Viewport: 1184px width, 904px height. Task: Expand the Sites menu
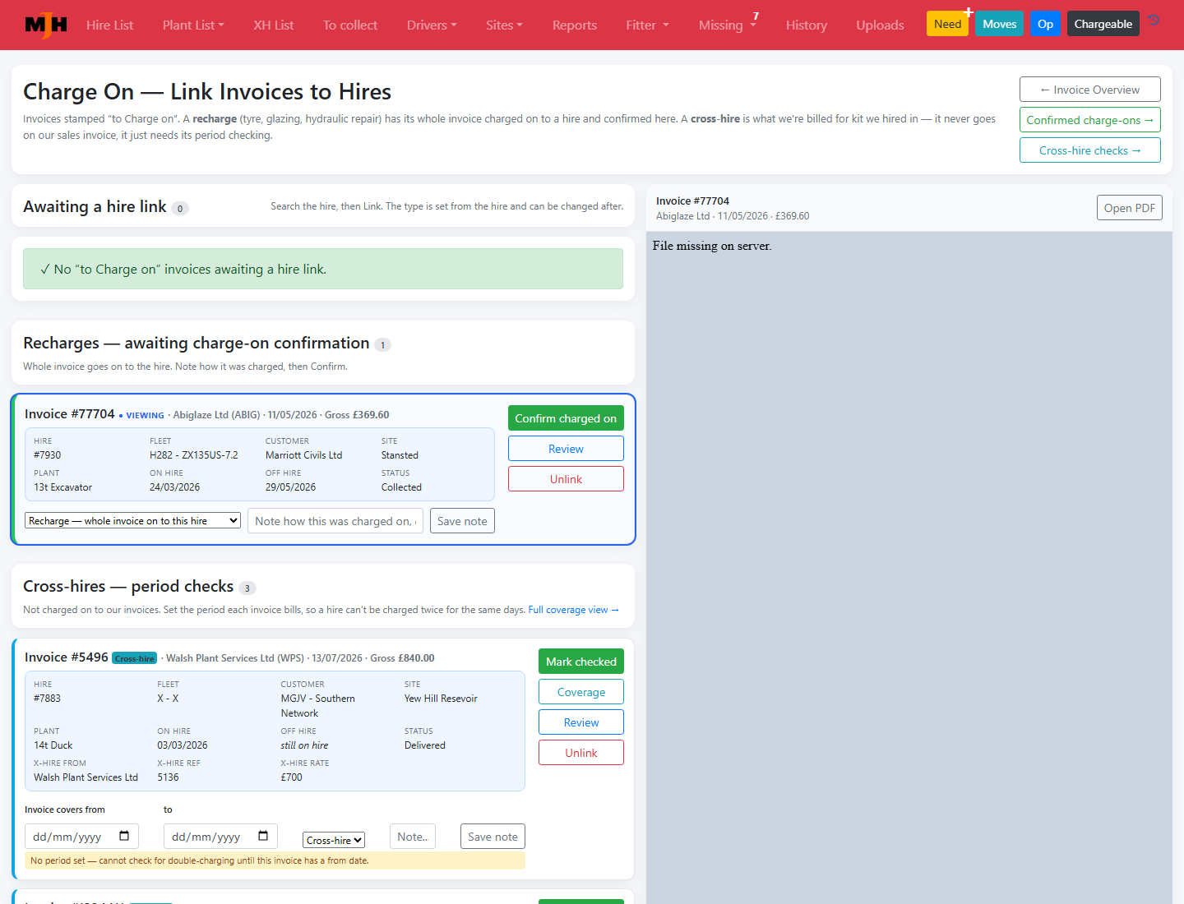click(x=504, y=25)
